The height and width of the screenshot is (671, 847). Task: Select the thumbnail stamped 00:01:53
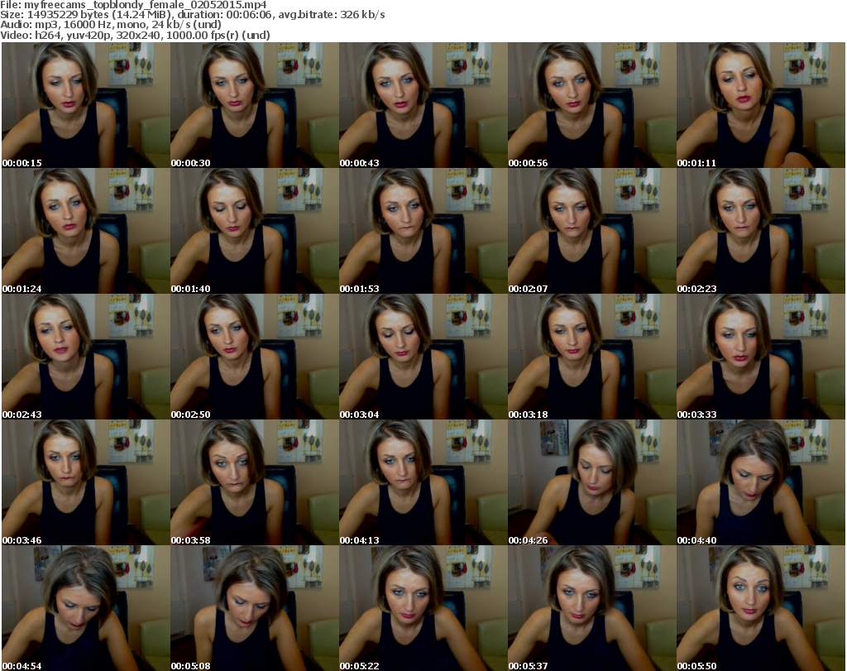[423, 231]
